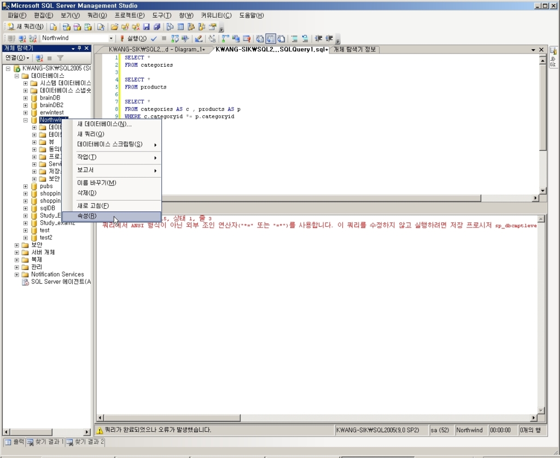Expand the erwintest database node
This screenshot has height=458, width=560.
pyautogui.click(x=25, y=113)
